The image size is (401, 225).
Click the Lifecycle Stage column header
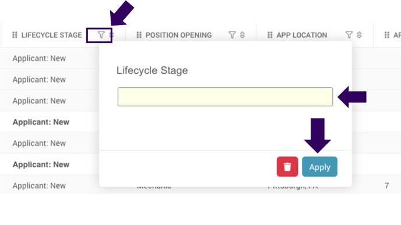coord(51,35)
